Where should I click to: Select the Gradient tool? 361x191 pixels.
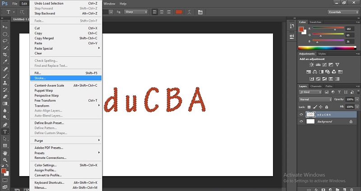pyautogui.click(x=5, y=104)
